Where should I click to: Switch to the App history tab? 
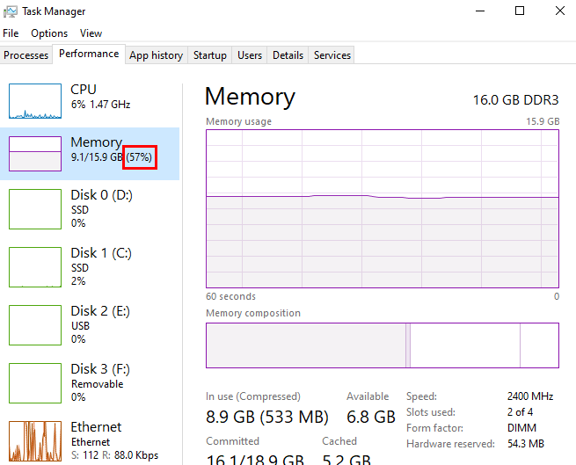pos(156,55)
